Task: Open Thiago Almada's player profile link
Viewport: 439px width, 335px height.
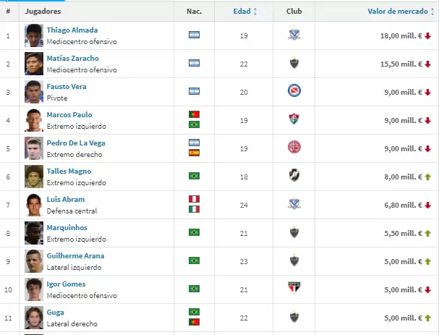Action: (x=71, y=30)
